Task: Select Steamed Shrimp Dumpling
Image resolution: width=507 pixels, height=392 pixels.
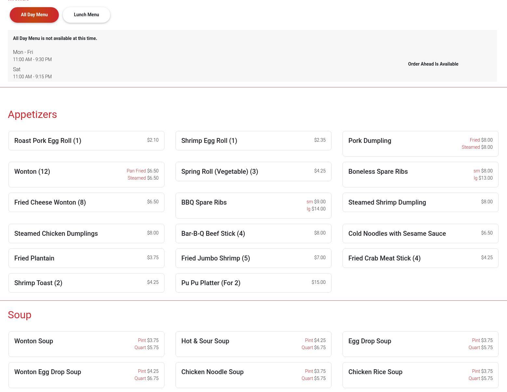Action: 420,202
